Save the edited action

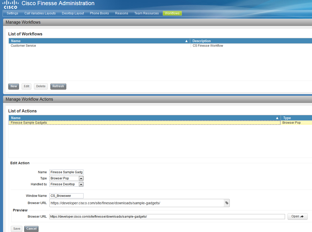(17, 229)
